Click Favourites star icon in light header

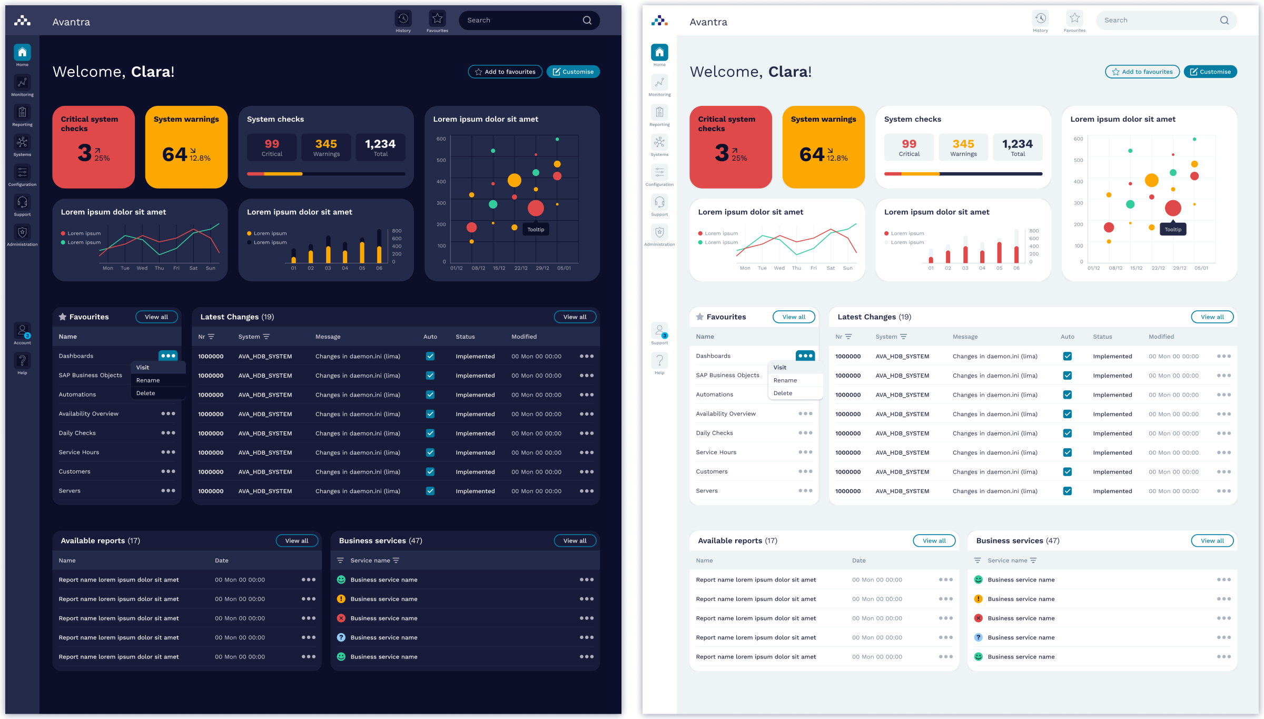point(1074,19)
